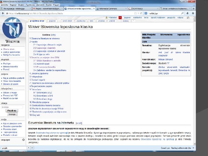Open the nastavitve link
The width and height of the screenshot is (208, 156).
pos(138,18)
